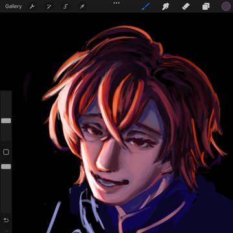
Task: Open the Layers panel
Action: coord(206,6)
